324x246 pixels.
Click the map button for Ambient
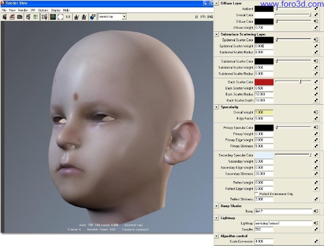coord(316,9)
